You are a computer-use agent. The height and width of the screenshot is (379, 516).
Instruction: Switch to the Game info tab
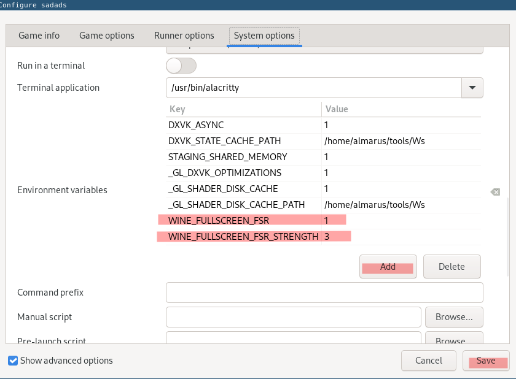pos(39,36)
